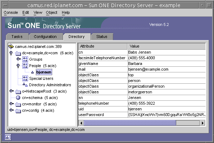214x143 pixels.
Task: Click the left arrow of the horizontal scrollbar
Action: coord(81,123)
